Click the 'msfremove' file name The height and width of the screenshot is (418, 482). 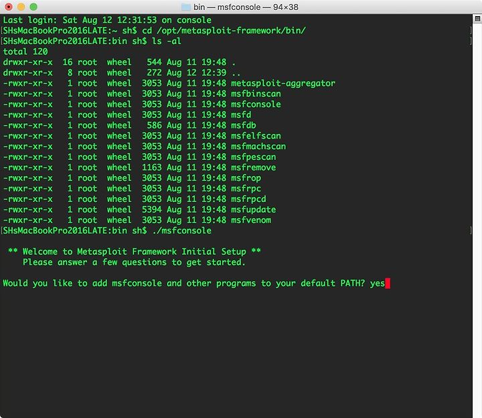(253, 167)
